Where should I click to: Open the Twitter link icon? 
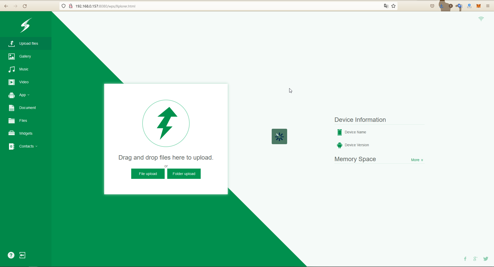click(486, 259)
